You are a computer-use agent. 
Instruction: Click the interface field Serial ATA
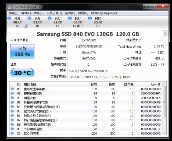coord(89,52)
